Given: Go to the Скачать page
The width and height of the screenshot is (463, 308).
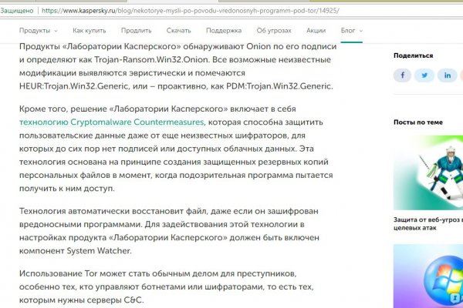Looking at the screenshot, I should click(x=178, y=31).
